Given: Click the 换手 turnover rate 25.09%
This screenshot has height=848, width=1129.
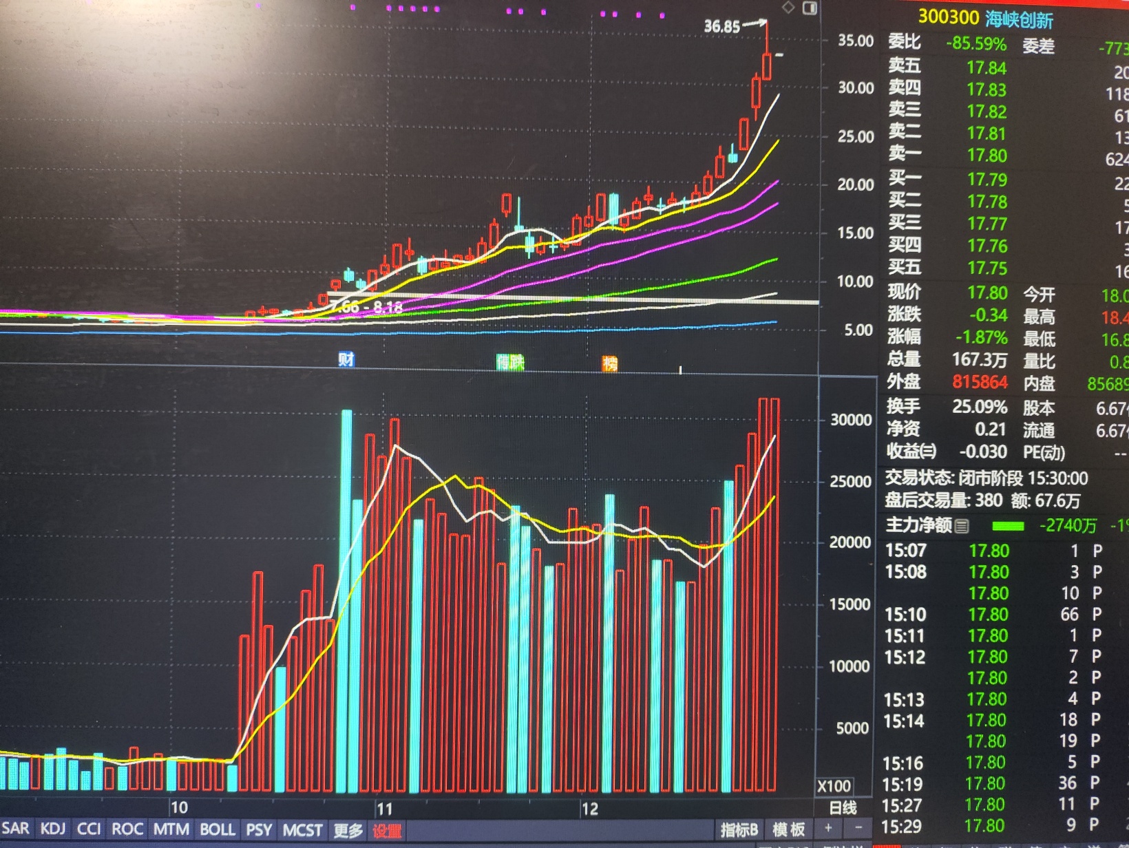Looking at the screenshot, I should (x=980, y=407).
